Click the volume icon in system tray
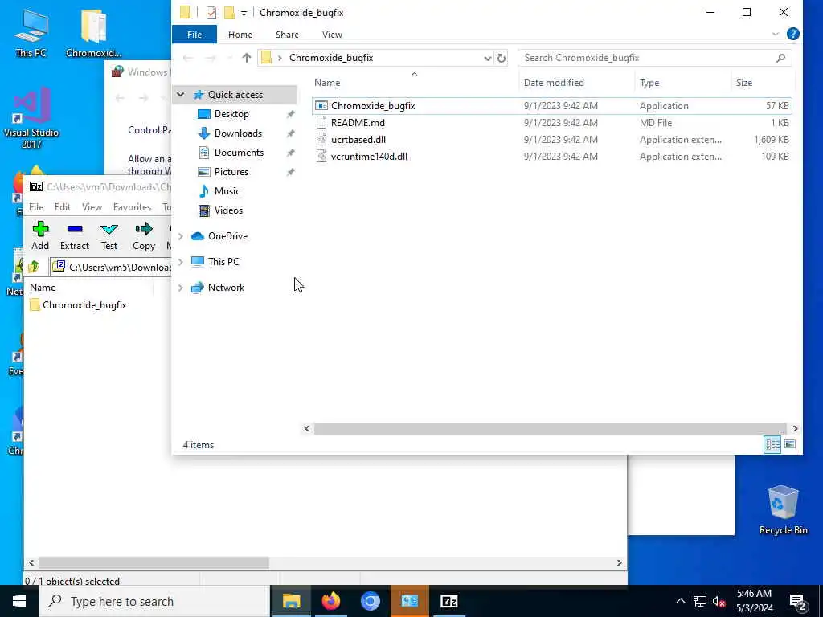The image size is (823, 617). 718,601
